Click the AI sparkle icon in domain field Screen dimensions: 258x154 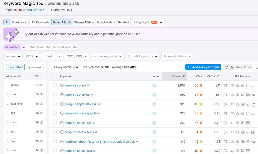pyautogui.click(x=24, y=47)
